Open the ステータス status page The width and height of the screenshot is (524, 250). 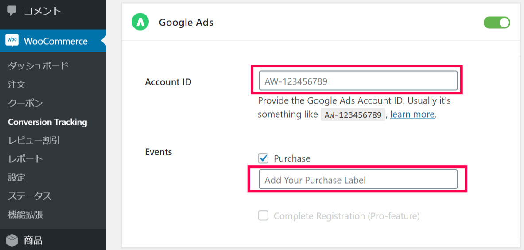coord(30,196)
